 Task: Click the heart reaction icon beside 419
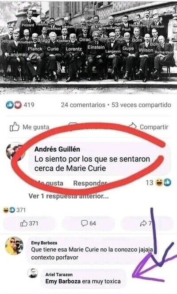18,105
